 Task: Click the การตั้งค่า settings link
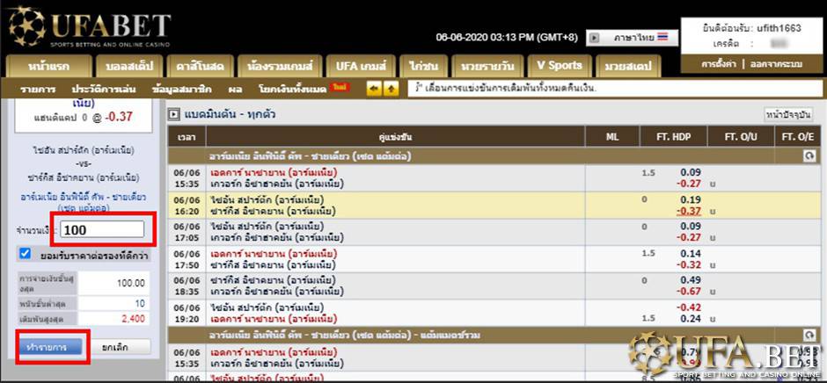(720, 64)
